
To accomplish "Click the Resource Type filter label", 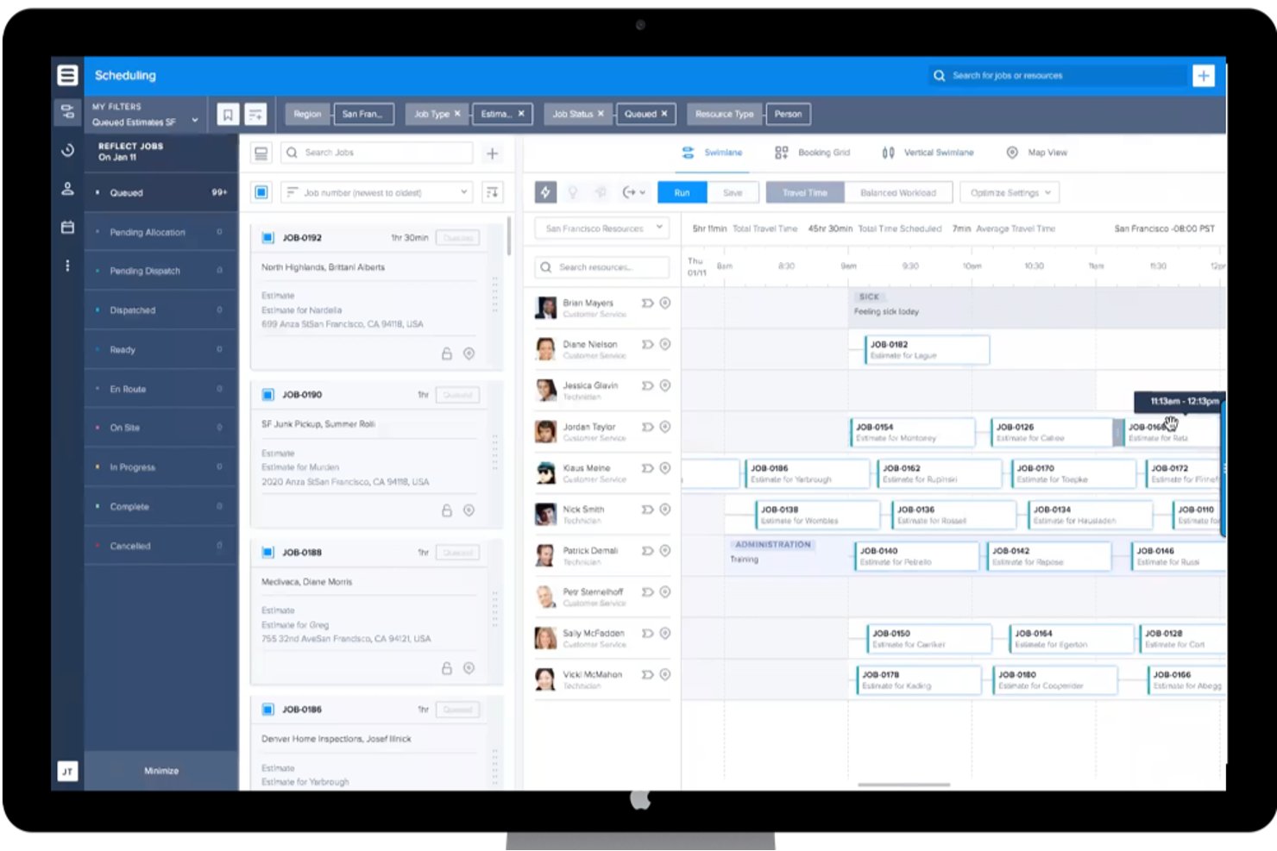I will tap(724, 114).
